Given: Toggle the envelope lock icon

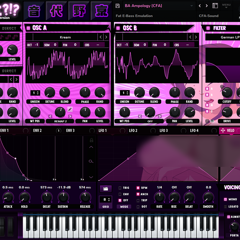Looking at the screenshot, I should coord(91,140).
